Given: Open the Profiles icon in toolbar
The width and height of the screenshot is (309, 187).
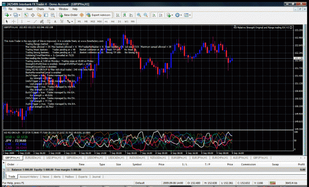Looking at the screenshot, I should click(15, 15).
